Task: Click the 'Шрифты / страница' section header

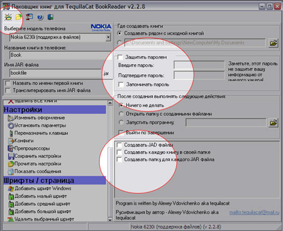Action: [55, 181]
